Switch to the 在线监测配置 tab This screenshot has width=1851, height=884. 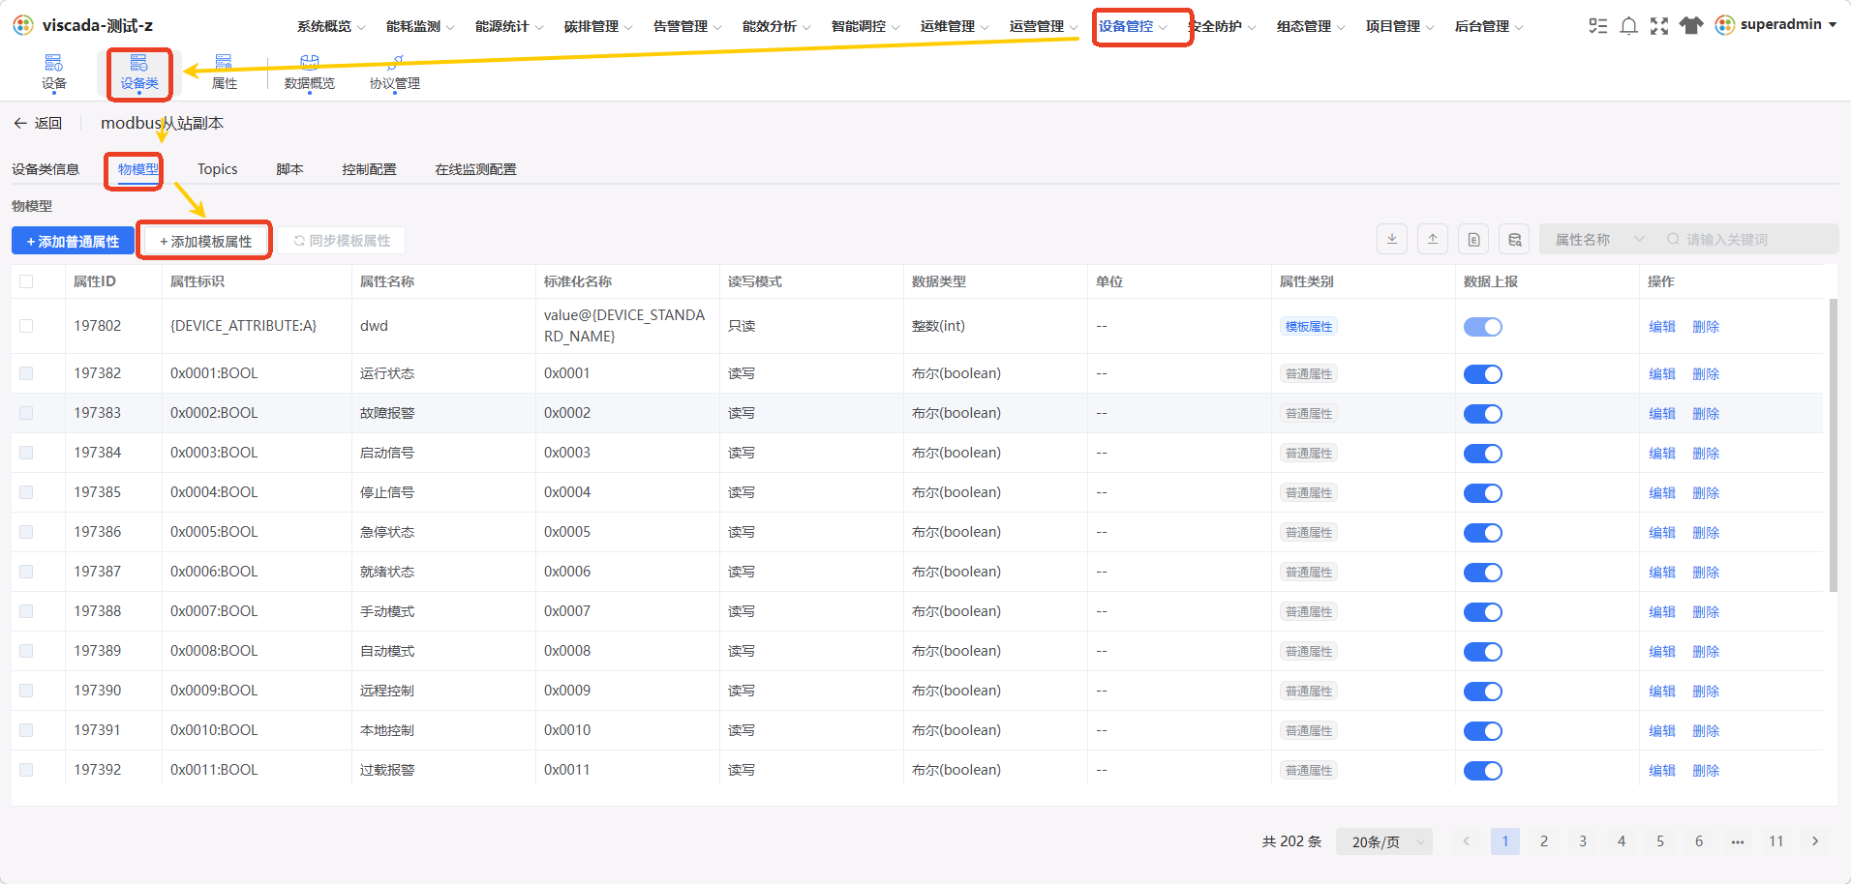pos(475,169)
